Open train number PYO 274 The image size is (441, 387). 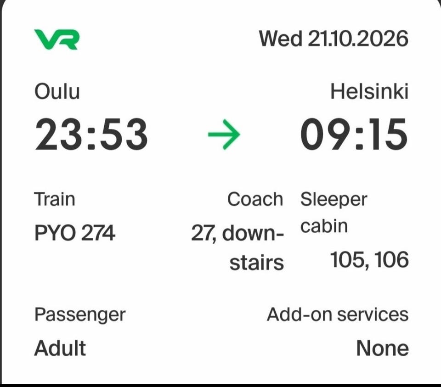(x=74, y=233)
